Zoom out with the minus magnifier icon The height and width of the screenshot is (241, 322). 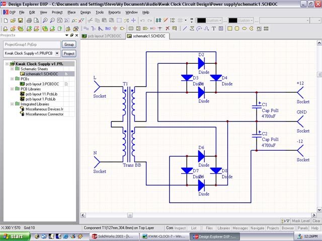coord(52,20)
